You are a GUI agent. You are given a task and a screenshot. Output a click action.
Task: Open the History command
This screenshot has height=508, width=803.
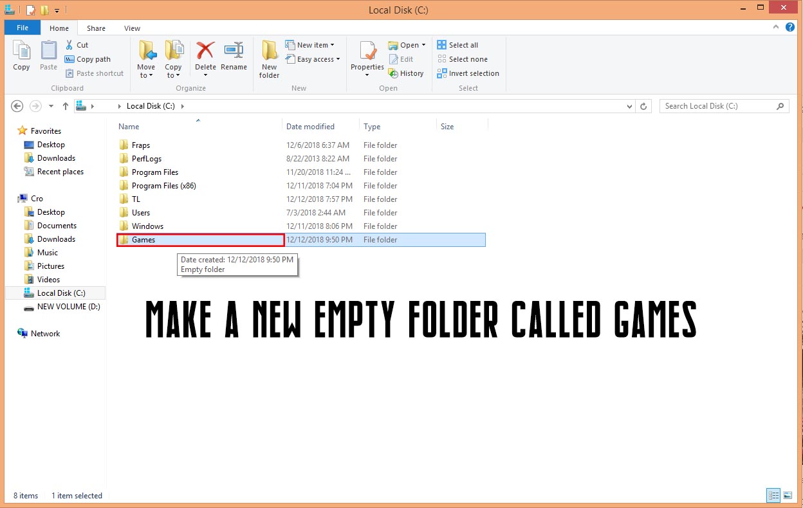tap(406, 73)
